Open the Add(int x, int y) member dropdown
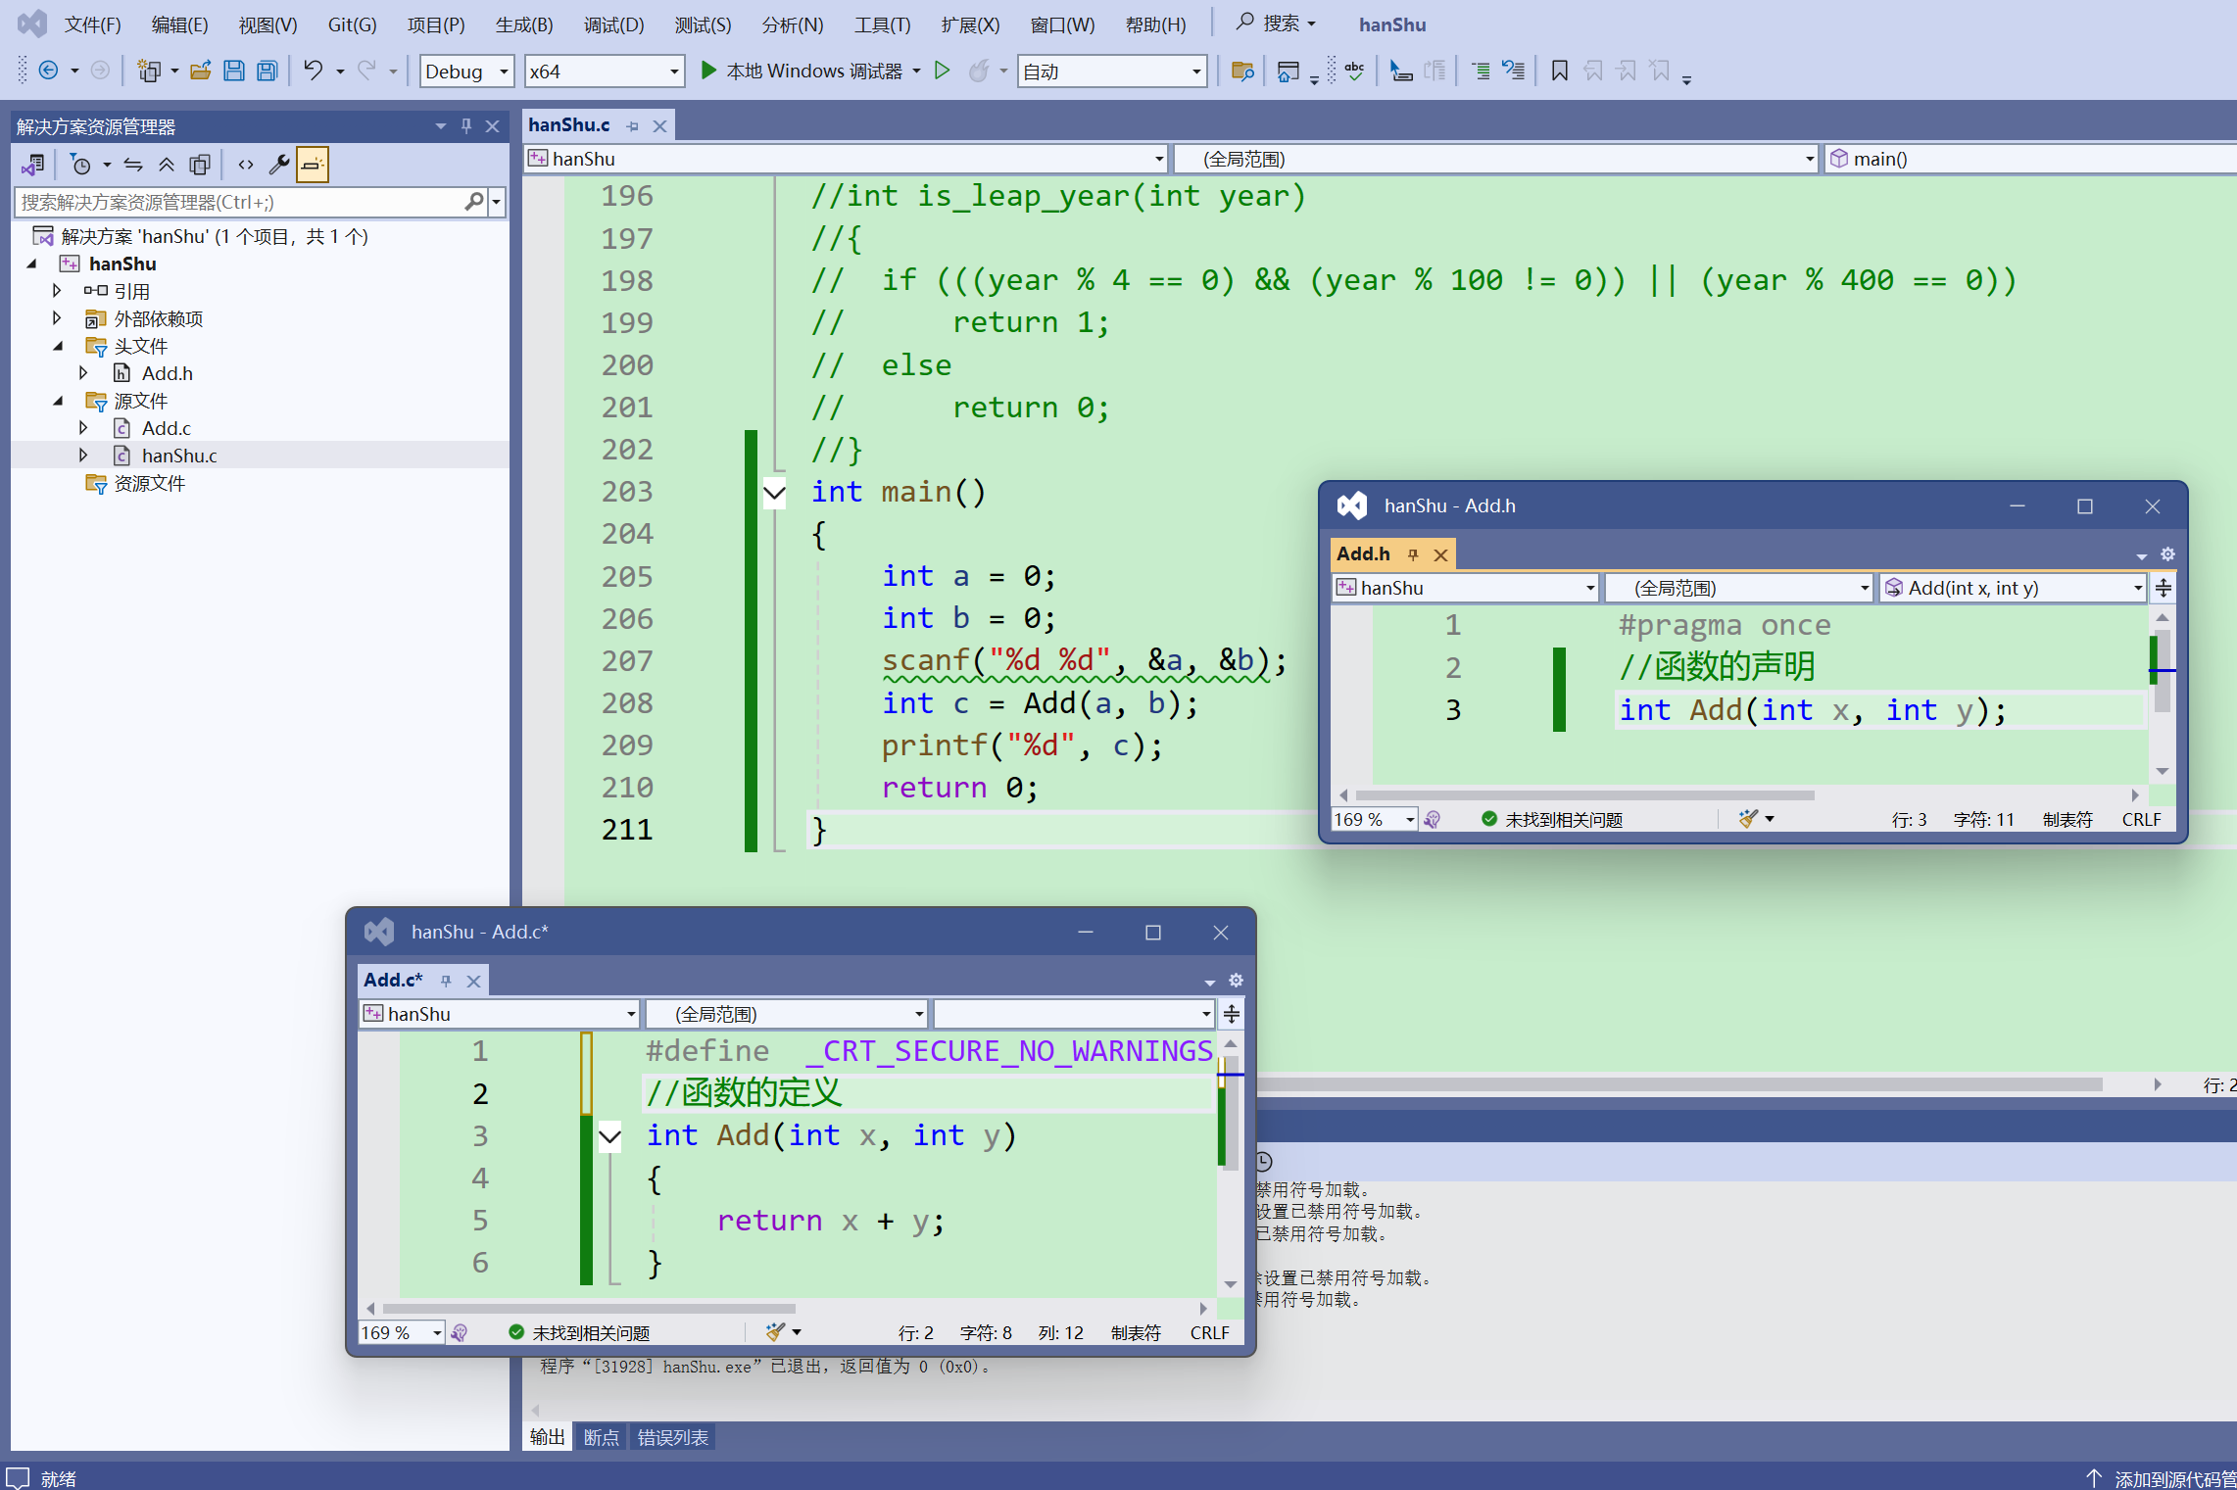 coord(2014,588)
